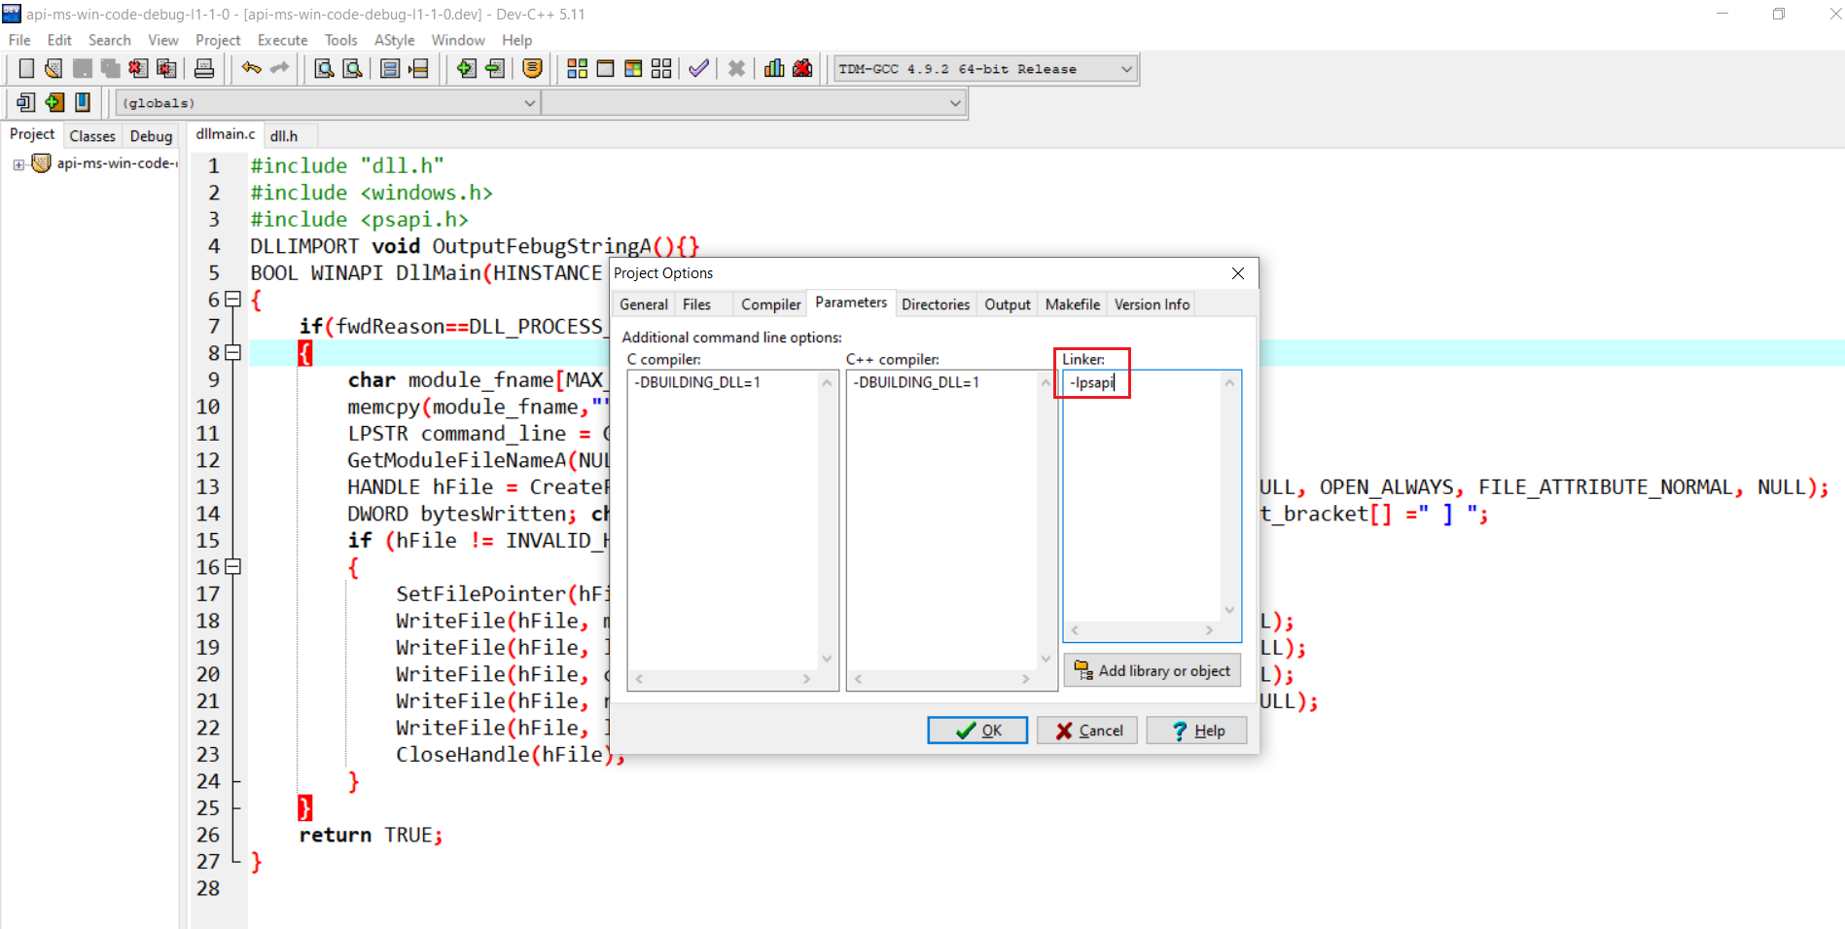Viewport: 1845px width, 929px height.
Task: Click the Toggle Bookmark toolbar icon
Action: click(54, 102)
